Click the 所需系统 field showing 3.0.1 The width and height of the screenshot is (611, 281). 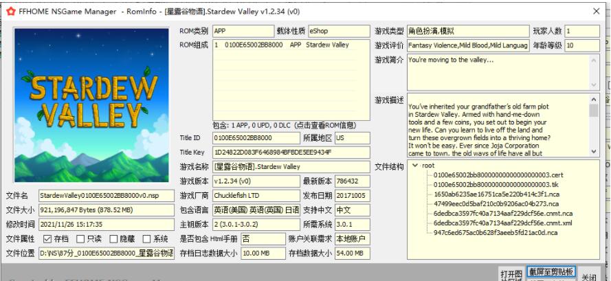pos(353,225)
